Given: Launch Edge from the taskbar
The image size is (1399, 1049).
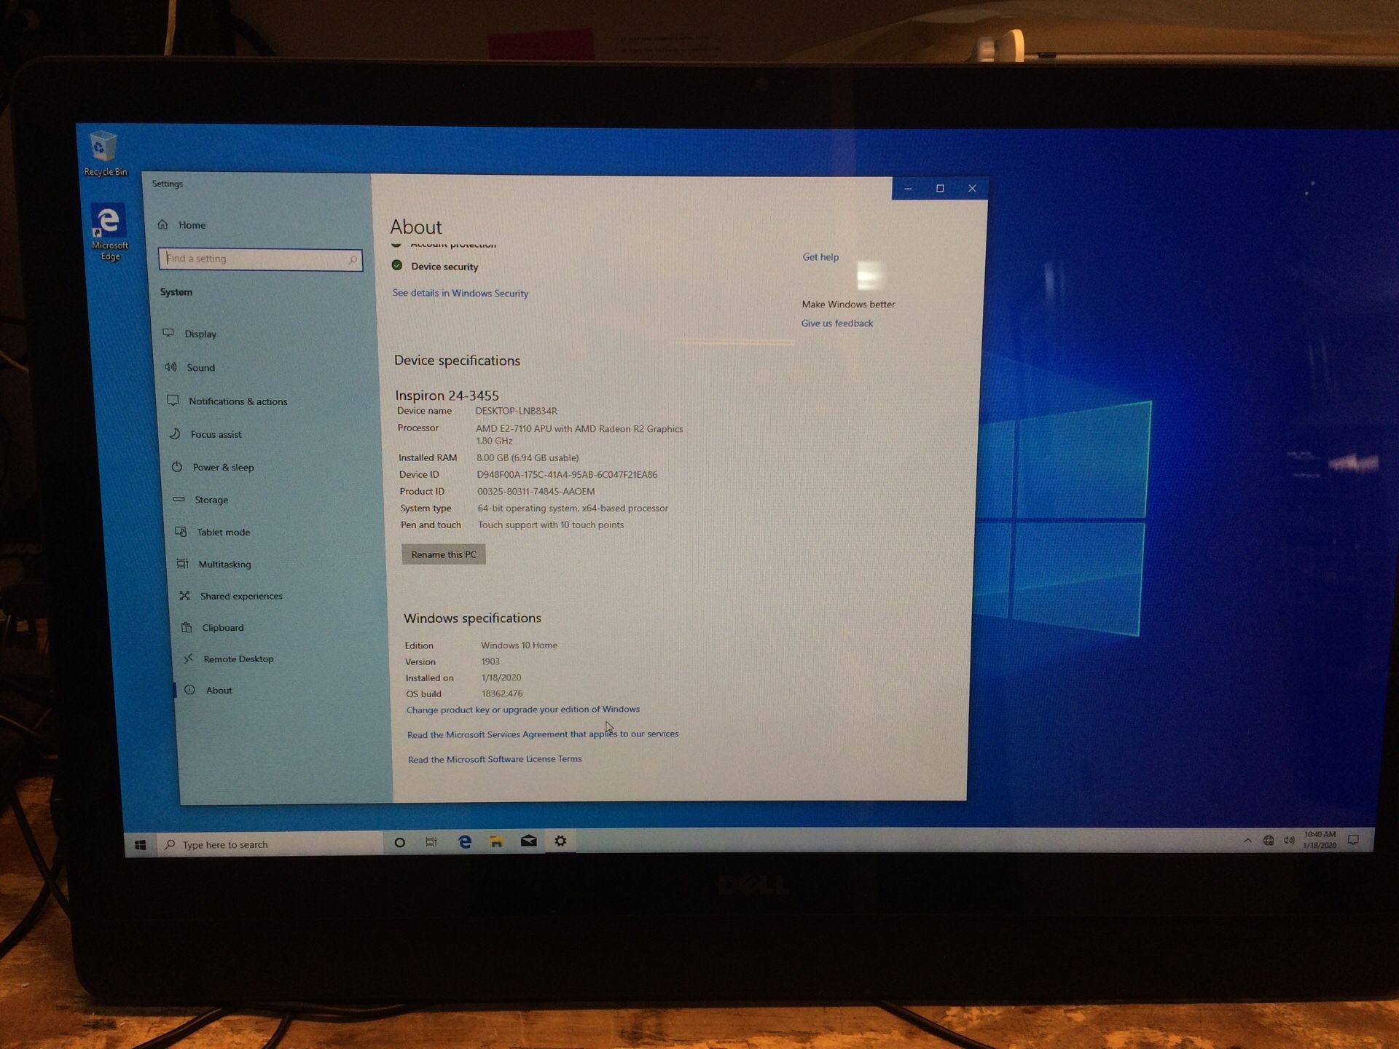Looking at the screenshot, I should click(464, 842).
